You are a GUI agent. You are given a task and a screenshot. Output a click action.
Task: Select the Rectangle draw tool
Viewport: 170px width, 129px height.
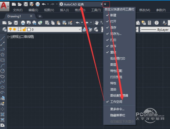pyautogui.click(x=3, y=60)
